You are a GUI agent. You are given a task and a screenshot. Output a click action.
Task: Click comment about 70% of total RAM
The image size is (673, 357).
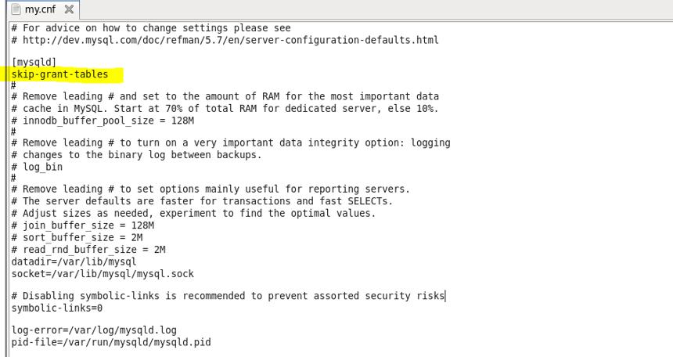225,109
